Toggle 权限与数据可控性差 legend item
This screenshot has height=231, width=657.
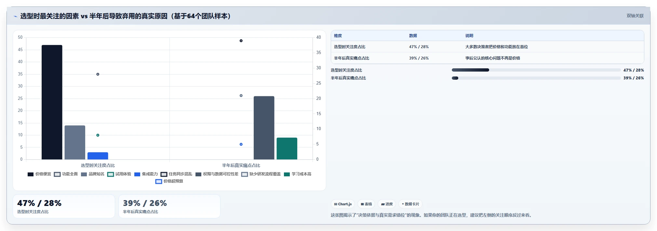[x=217, y=174]
